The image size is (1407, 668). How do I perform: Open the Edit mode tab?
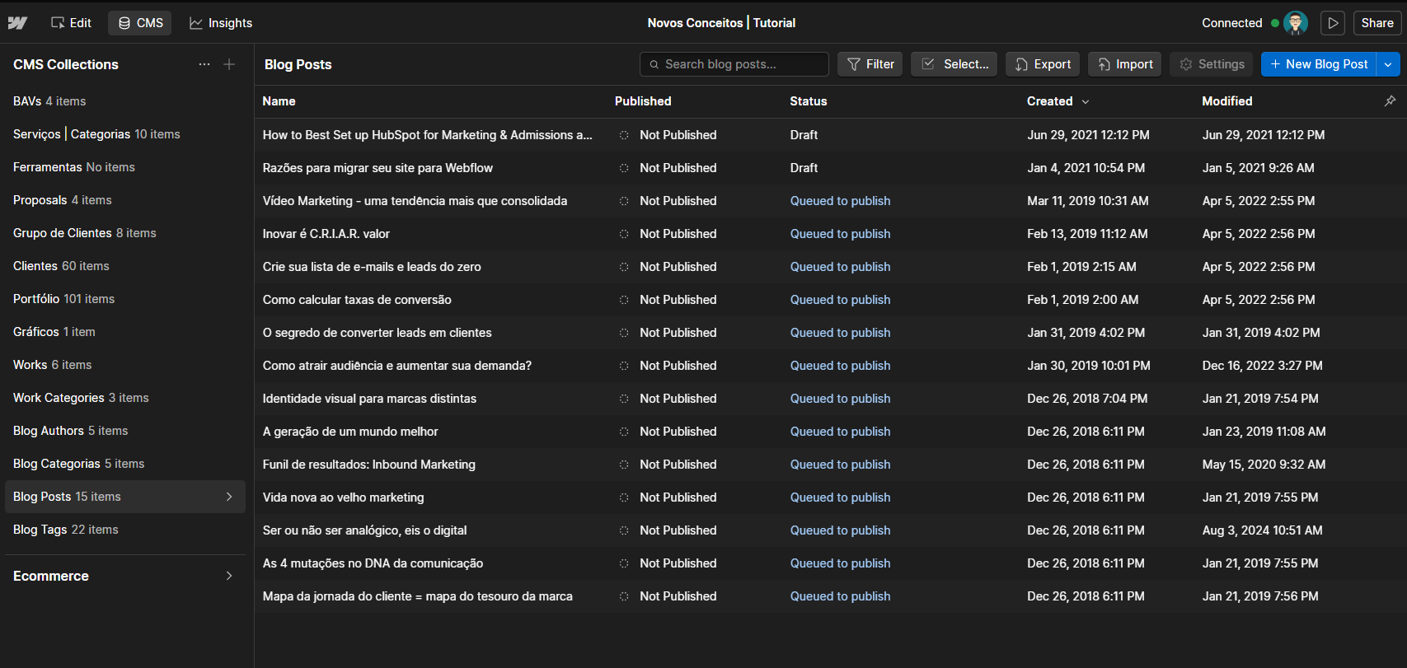click(x=71, y=23)
